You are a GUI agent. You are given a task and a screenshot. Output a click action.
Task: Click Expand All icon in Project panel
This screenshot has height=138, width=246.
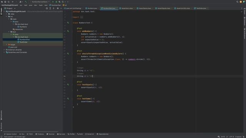click(50, 8)
